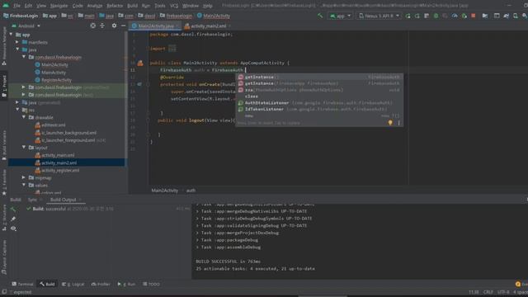Choose first getInstance() autocomplete suggestion

(319, 77)
